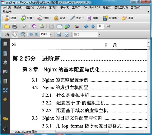Viewport: 152px width, 135px height.
Task: Click the scroll-right arrow of horizontal scrollbar
Action: coord(145,132)
